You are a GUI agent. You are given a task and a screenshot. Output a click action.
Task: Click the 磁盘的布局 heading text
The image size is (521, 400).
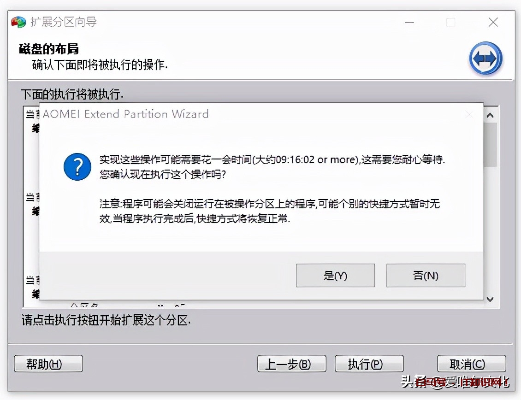49,49
